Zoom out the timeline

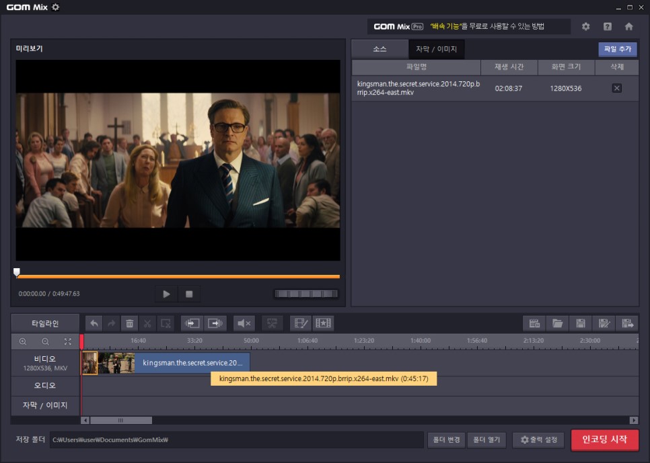click(x=45, y=341)
